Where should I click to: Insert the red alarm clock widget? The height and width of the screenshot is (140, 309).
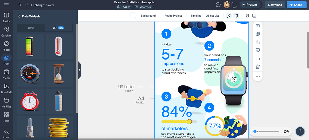click(x=30, y=101)
